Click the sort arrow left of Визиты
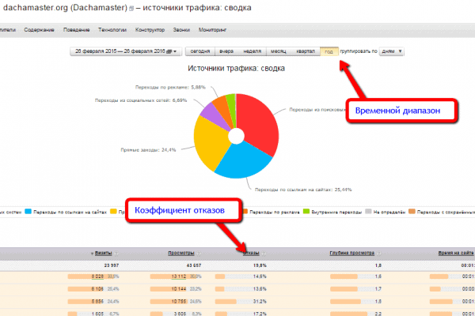475x316 pixels. [92, 254]
